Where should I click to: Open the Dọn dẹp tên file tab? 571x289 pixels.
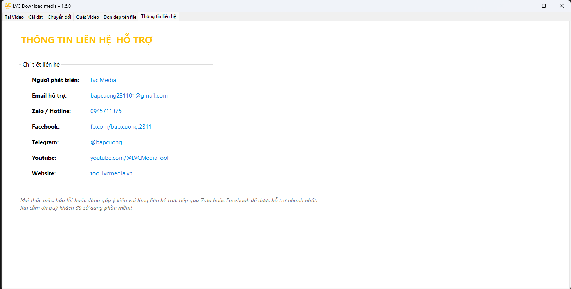tap(120, 17)
